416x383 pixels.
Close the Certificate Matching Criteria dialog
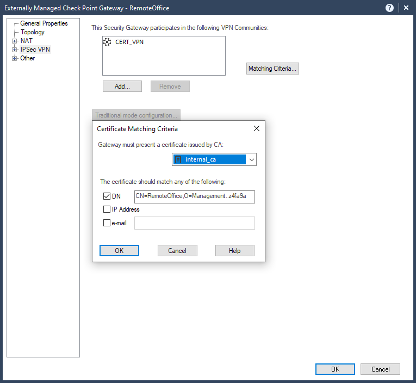coord(257,129)
